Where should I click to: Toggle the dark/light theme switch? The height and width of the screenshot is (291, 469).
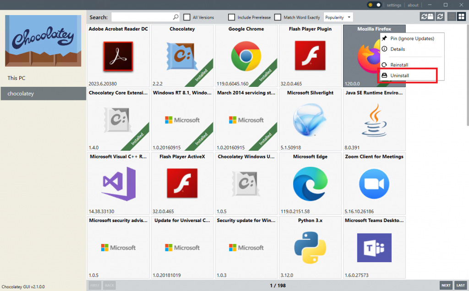(375, 5)
